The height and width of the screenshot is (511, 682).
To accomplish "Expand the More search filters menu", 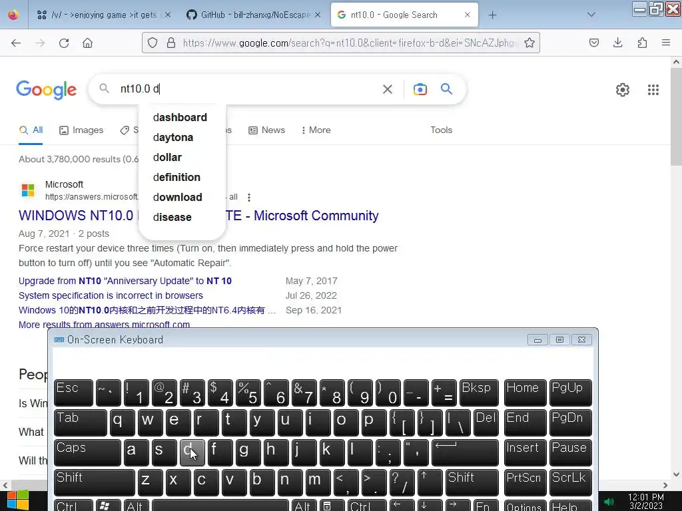I will [x=316, y=130].
